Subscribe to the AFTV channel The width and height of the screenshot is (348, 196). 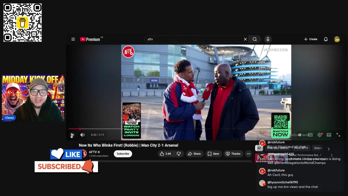(123, 154)
